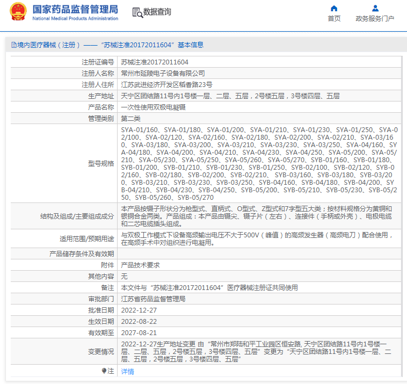Click the 境内医疗器械（注册）heading text

[x=48, y=45]
